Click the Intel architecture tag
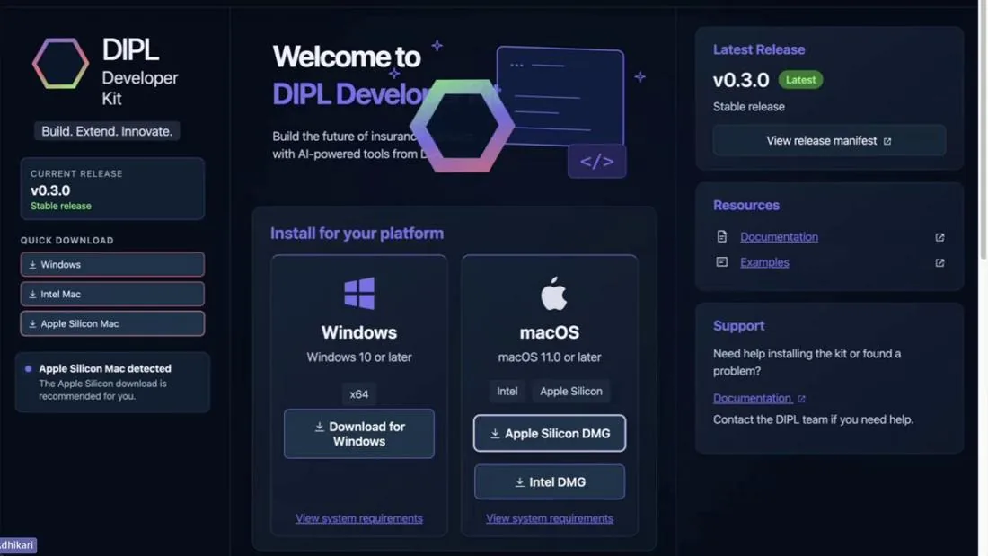This screenshot has height=556, width=988. 507,392
